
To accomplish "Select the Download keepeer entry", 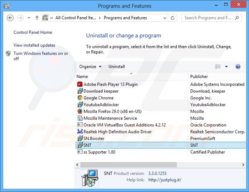I will pos(101,91).
